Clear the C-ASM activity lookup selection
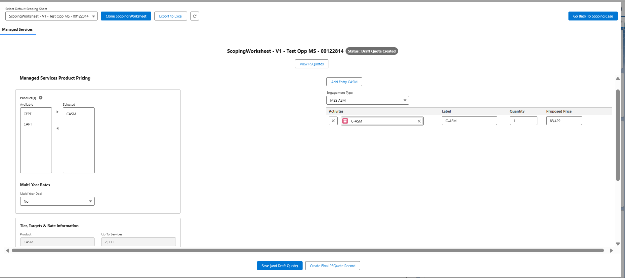Viewport: 625px width, 278px height. click(x=419, y=121)
